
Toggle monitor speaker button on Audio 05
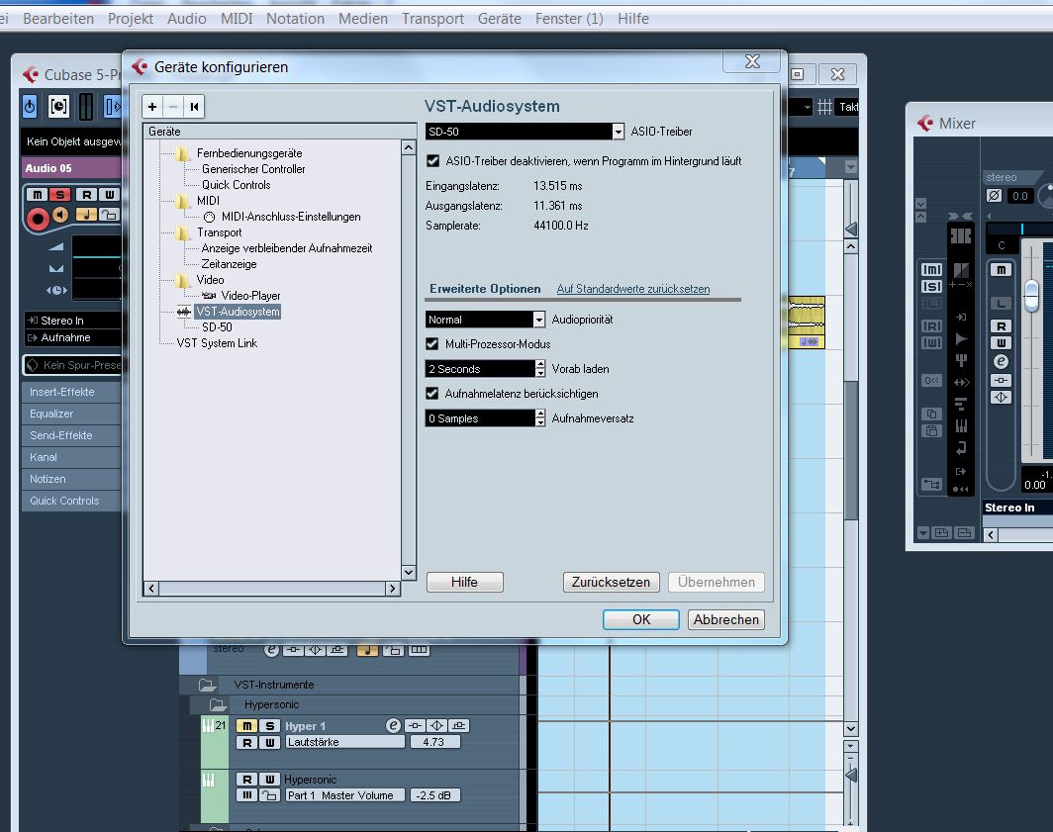pyautogui.click(x=61, y=215)
